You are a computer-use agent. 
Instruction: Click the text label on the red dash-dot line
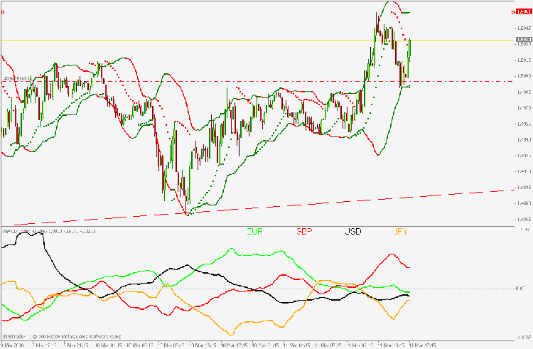pos(17,78)
